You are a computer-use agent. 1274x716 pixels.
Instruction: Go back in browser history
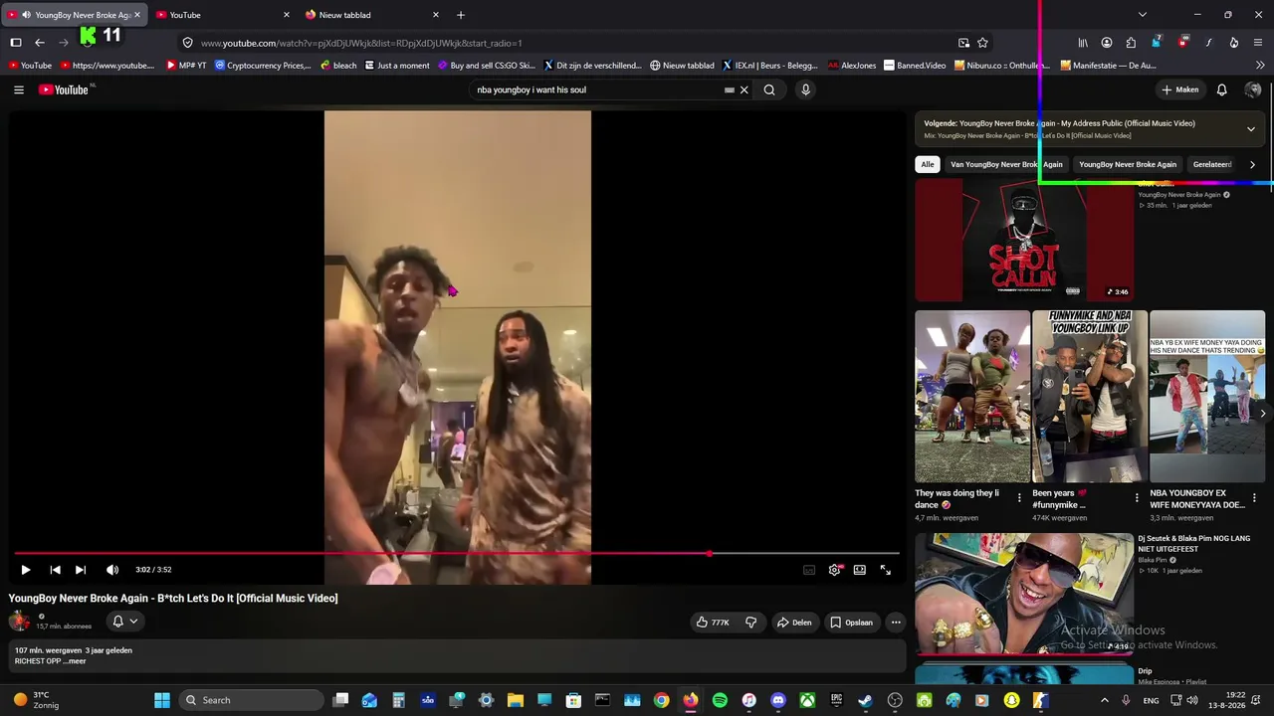pyautogui.click(x=40, y=43)
